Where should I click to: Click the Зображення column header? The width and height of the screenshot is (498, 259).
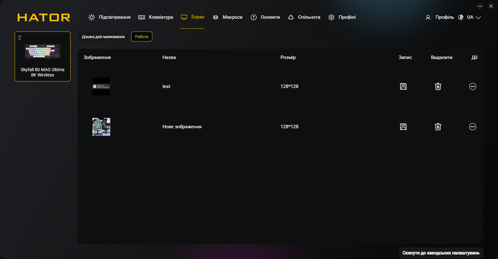coord(97,57)
